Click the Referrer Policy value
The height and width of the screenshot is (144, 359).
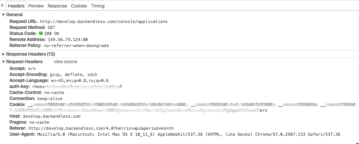coord(76,45)
